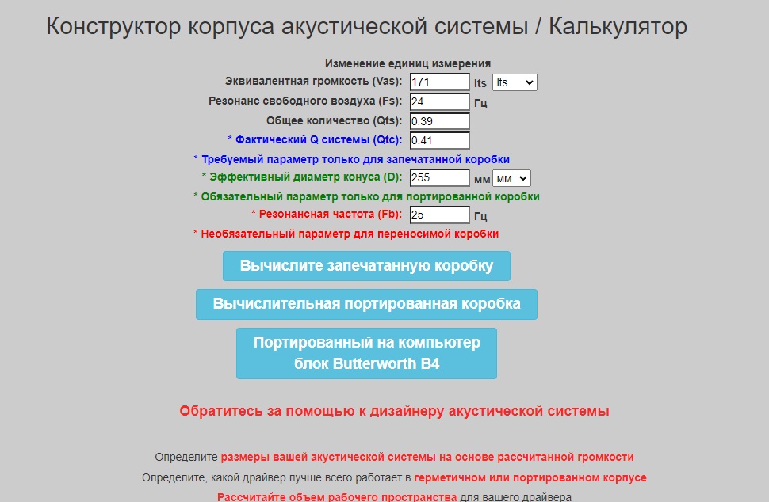The width and height of the screenshot is (769, 502).
Task: Click label 'Резонанс свободного воздуха (Fs):'
Action: (305, 101)
